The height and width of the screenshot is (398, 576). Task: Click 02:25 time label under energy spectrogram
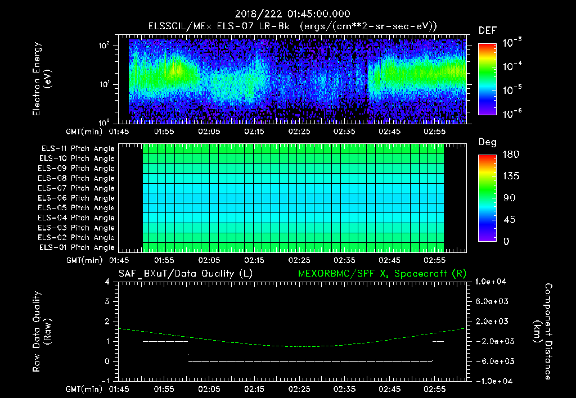299,132
